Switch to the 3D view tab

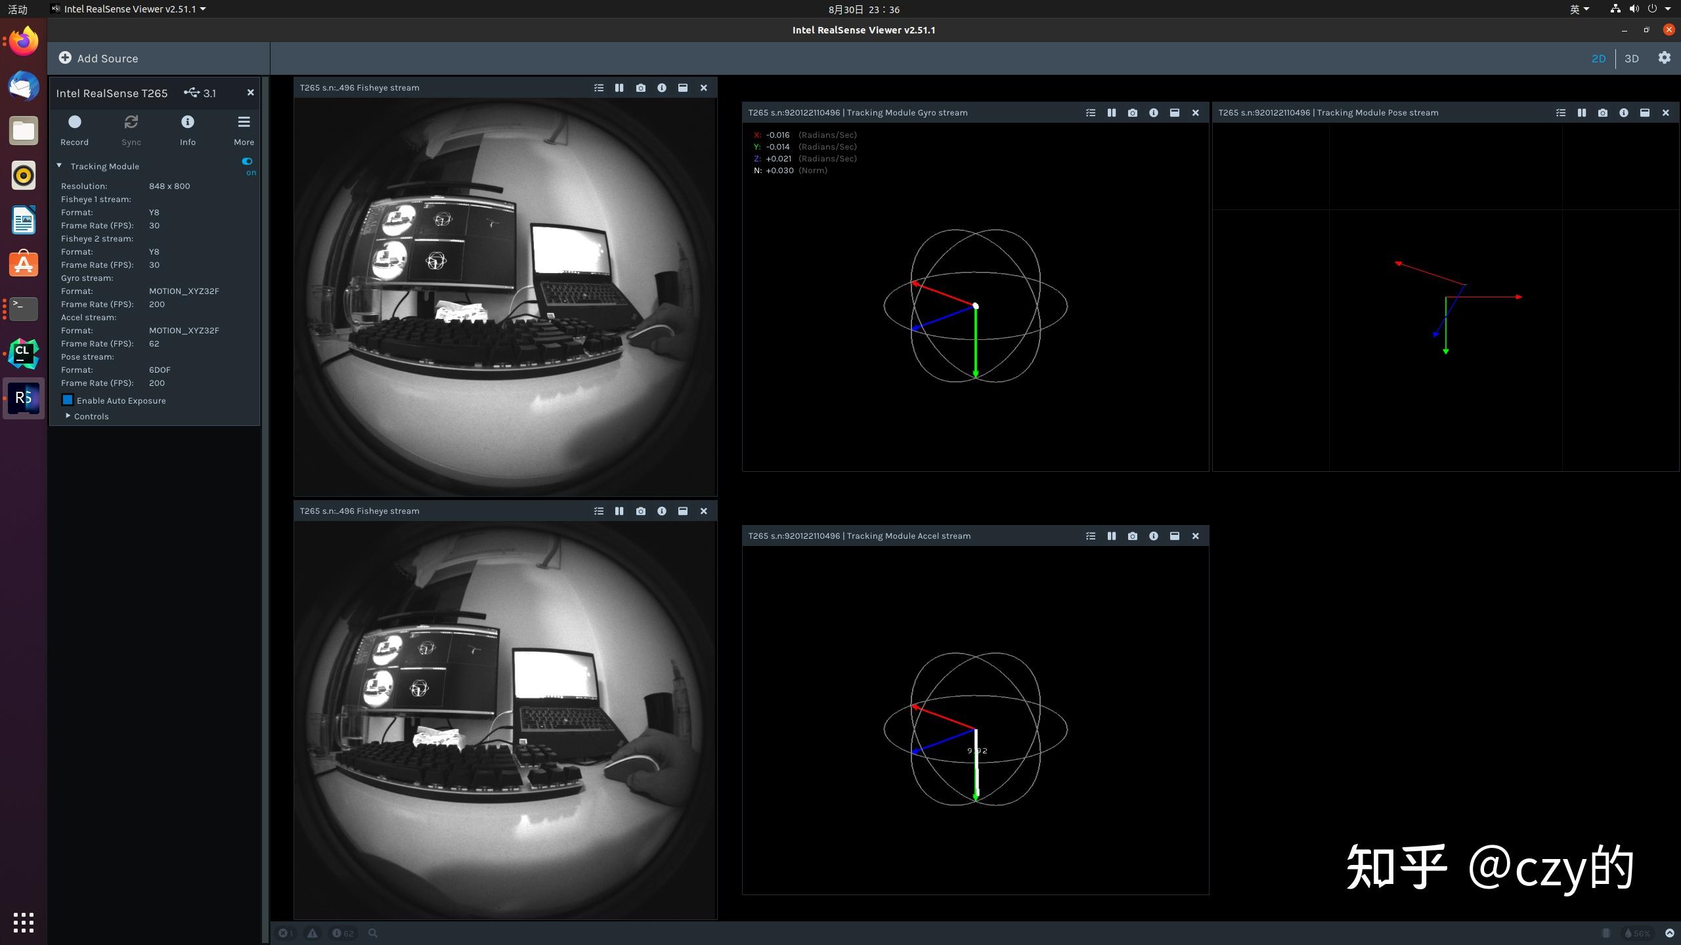(x=1631, y=58)
